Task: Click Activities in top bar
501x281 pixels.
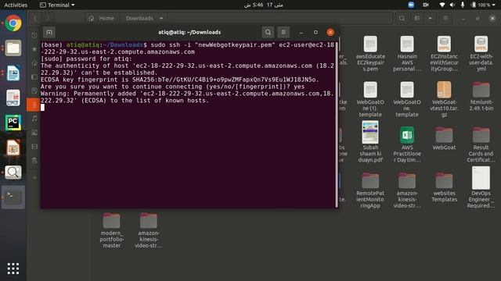Action: click(16, 5)
